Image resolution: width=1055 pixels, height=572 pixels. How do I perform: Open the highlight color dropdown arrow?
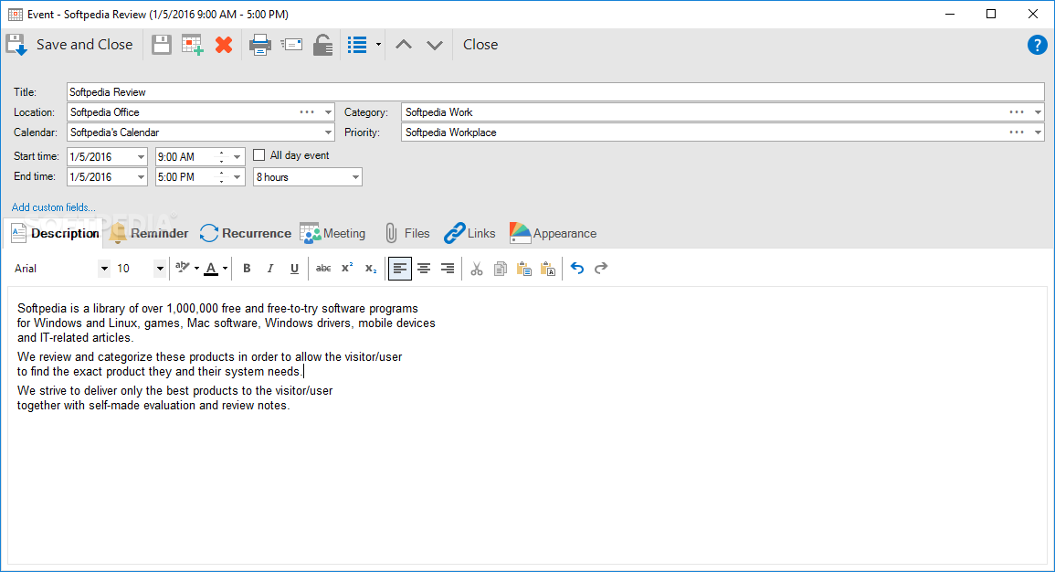click(196, 269)
